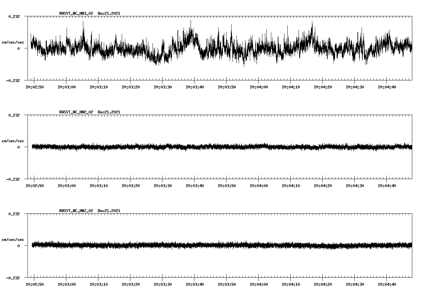Click the 20:04:40 time label under HN3 plot
The height and width of the screenshot is (296, 435).
[x=387, y=87]
